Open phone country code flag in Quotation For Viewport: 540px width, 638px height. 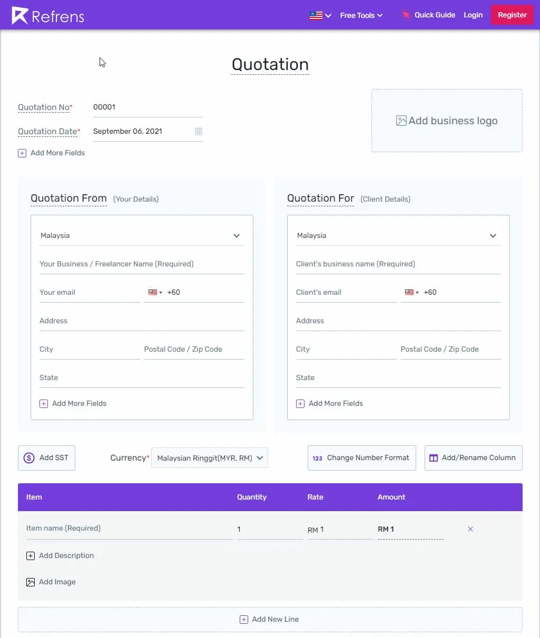point(411,293)
